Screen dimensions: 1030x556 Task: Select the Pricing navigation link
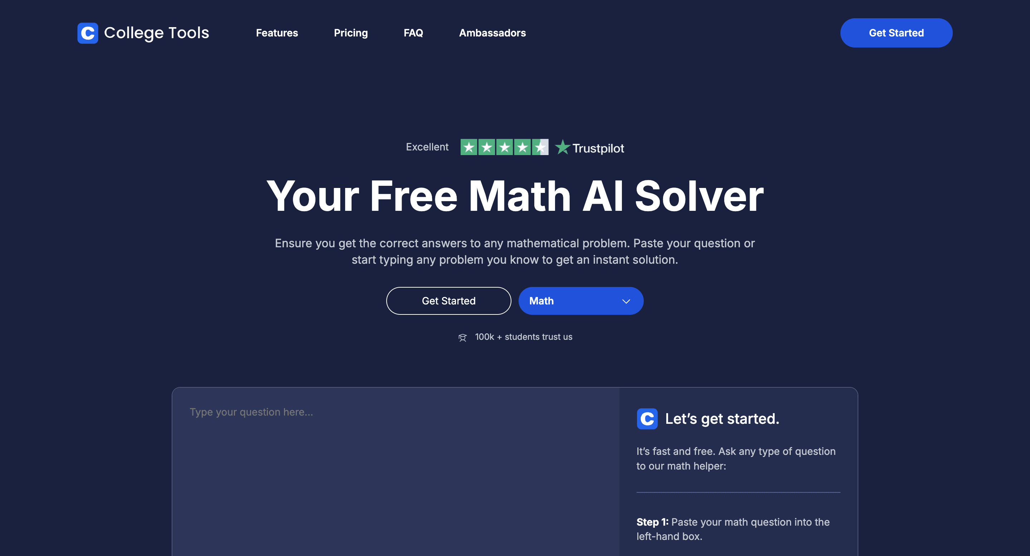(351, 33)
